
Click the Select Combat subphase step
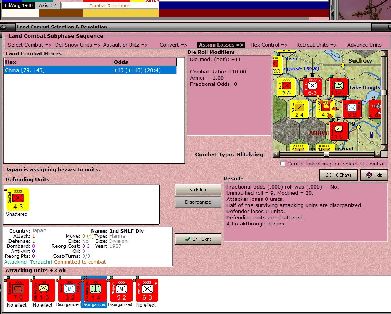coord(30,45)
